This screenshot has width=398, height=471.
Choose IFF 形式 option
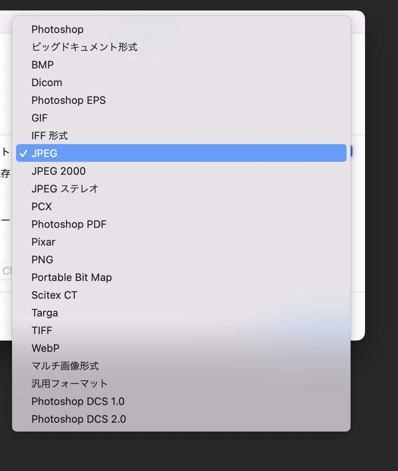[x=181, y=136]
